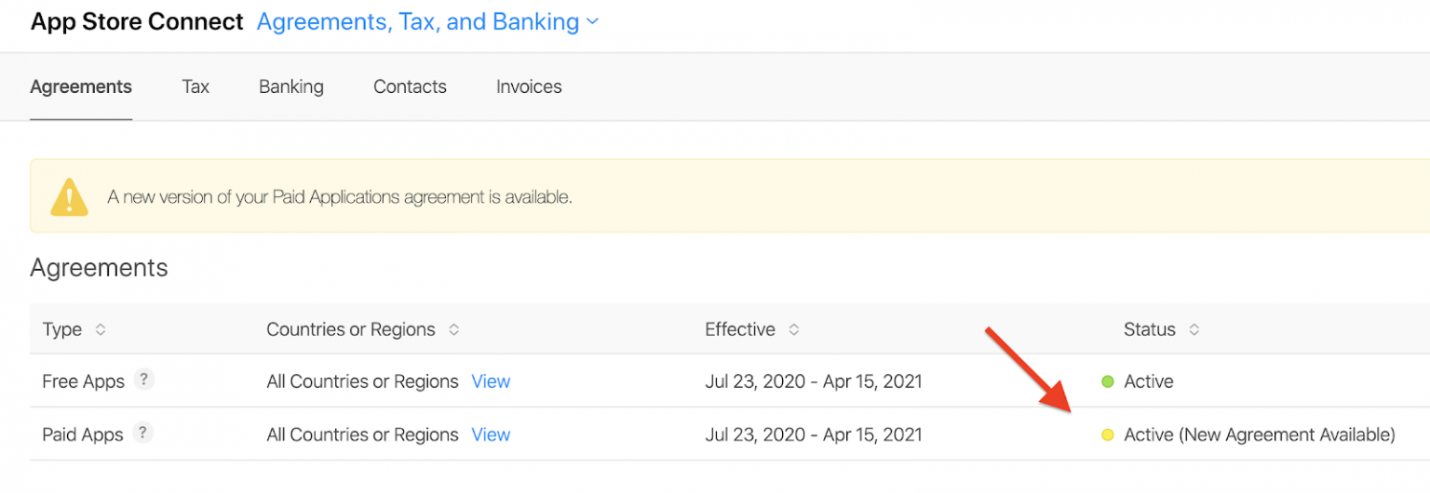Open the Invoices tab

click(529, 87)
